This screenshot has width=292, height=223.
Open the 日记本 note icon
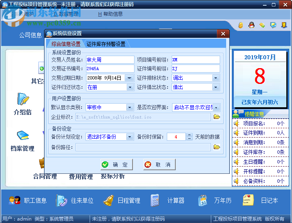pos(248,200)
